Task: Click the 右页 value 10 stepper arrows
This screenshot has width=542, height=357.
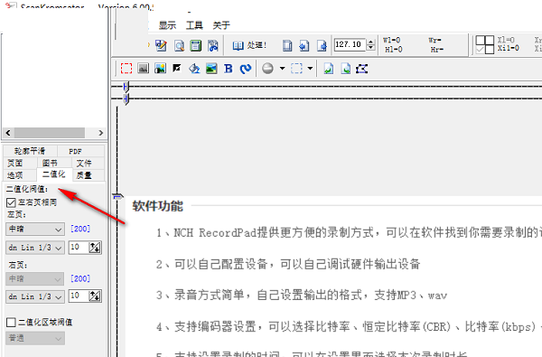Action: (95, 296)
